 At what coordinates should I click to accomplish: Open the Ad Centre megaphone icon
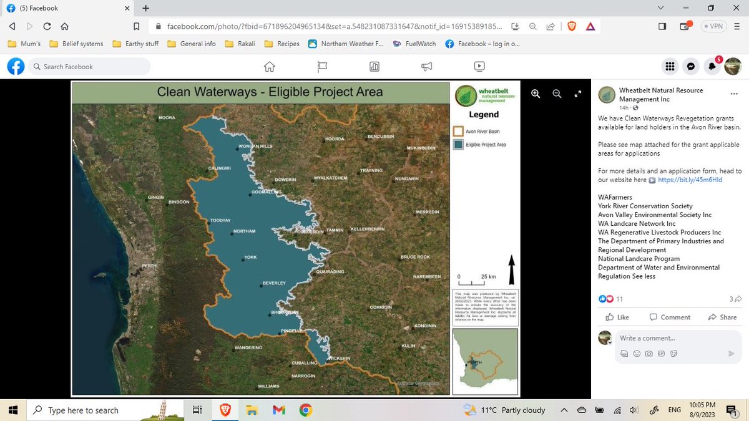427,66
